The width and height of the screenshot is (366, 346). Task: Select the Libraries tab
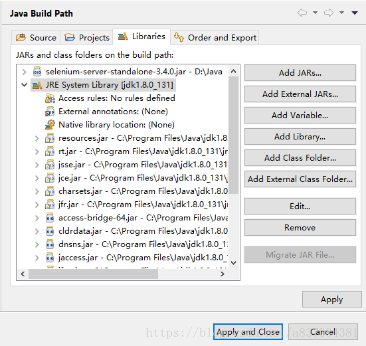tap(141, 37)
